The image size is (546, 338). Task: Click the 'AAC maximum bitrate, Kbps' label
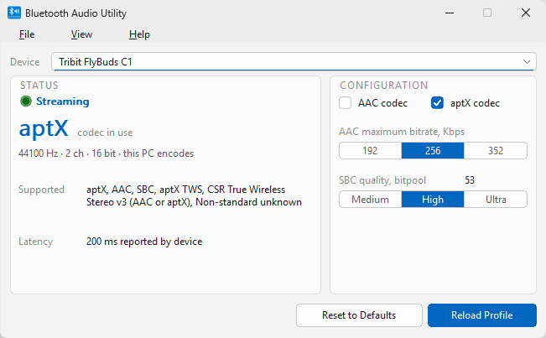click(x=402, y=132)
